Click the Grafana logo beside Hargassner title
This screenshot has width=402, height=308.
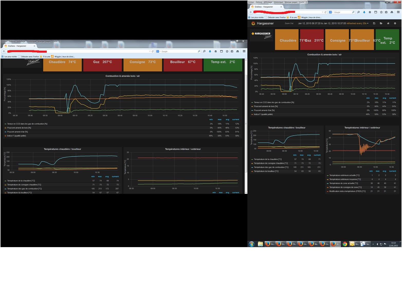[253, 23]
